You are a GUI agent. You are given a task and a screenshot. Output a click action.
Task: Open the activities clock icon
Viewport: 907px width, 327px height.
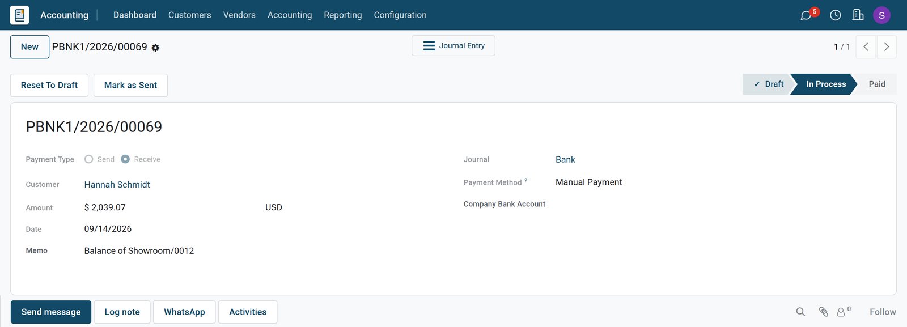tap(835, 15)
